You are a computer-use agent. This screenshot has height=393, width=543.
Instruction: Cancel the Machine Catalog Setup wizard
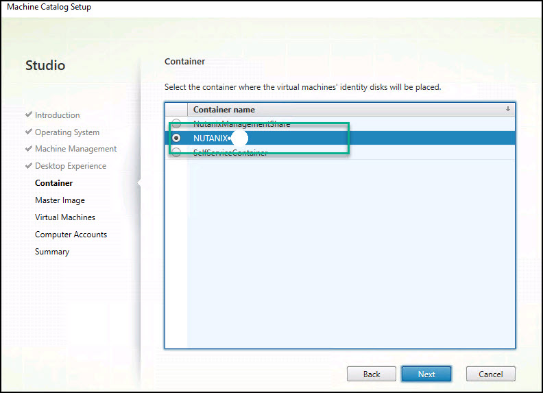click(x=490, y=374)
